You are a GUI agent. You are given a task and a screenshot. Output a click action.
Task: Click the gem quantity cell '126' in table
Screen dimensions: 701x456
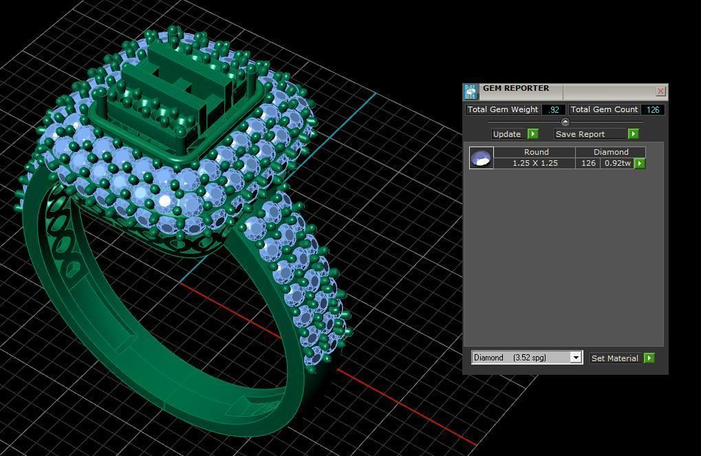click(x=588, y=163)
